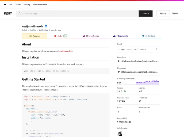
Task: Click the 6 months ago last publish
Action: tap(124, 122)
